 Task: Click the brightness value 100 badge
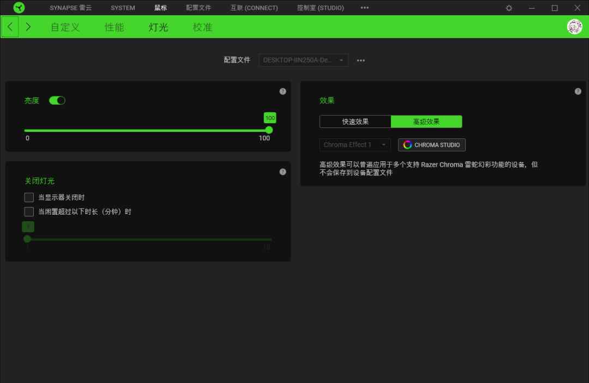tap(270, 118)
